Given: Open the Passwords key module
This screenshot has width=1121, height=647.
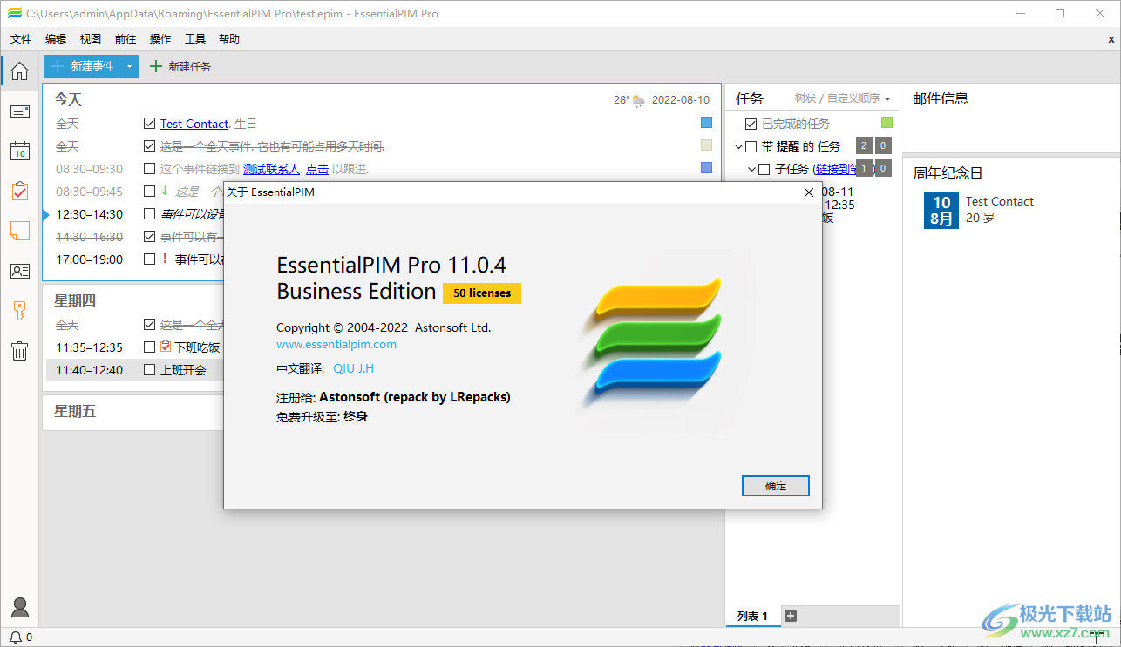Looking at the screenshot, I should [x=19, y=311].
